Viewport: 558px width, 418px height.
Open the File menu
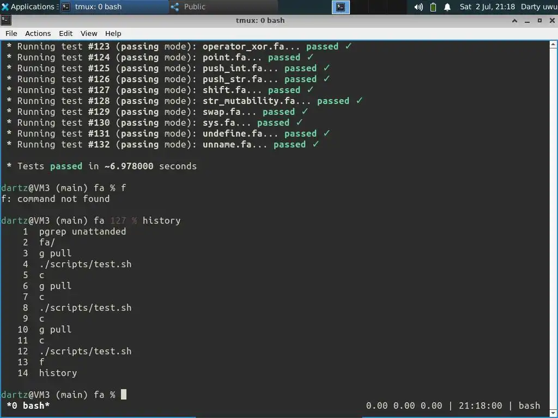coord(11,33)
